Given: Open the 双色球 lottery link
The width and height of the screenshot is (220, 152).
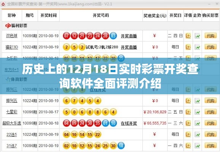Looking at the screenshot, I should coord(12,36).
